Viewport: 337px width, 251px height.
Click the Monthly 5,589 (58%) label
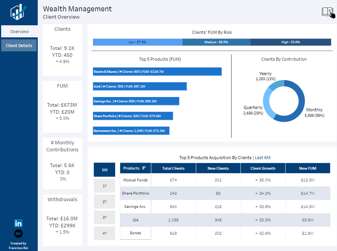point(314,112)
